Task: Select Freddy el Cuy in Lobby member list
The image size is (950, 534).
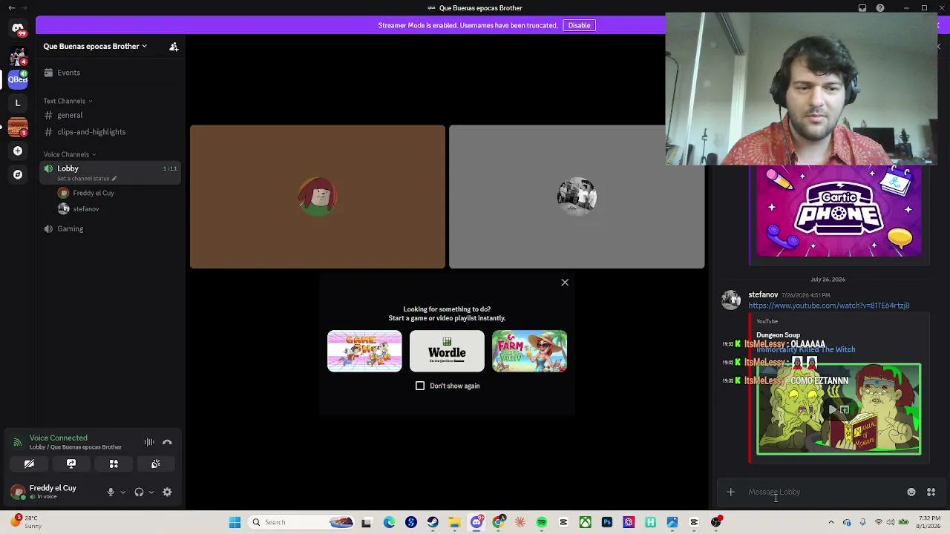Action: (94, 193)
